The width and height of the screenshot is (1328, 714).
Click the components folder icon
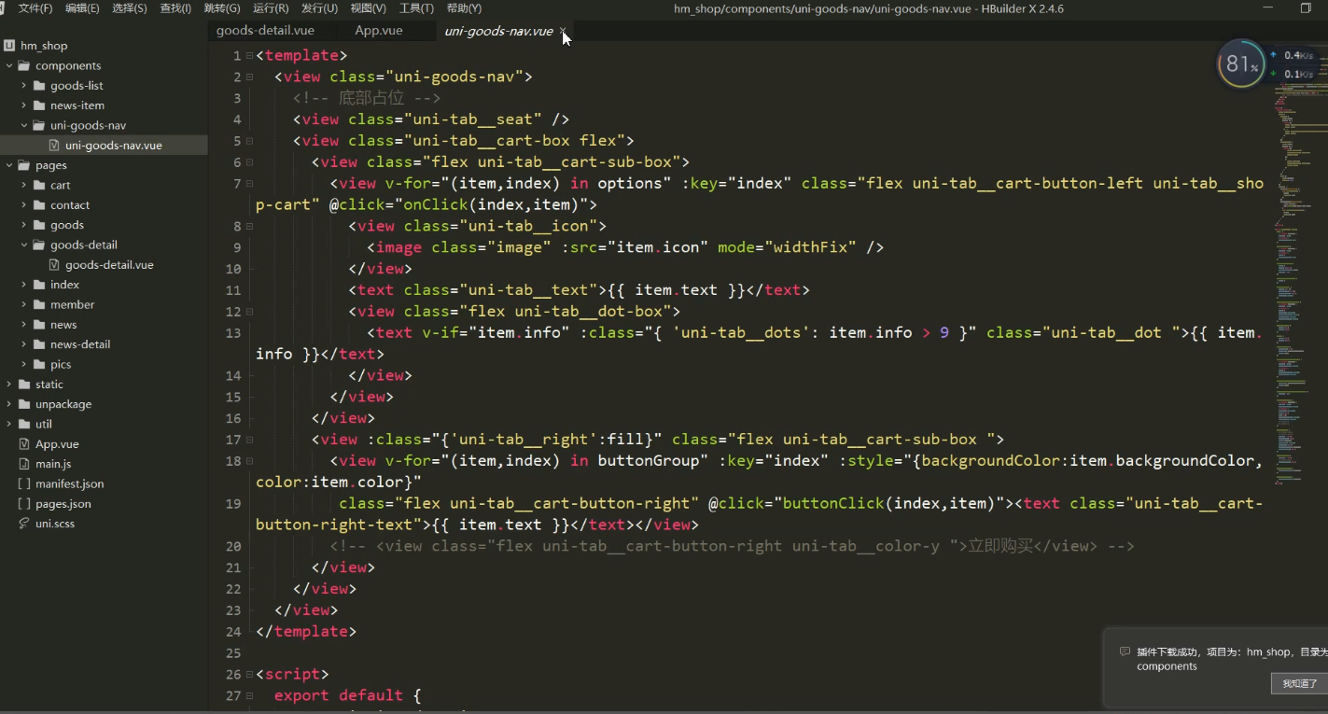24,65
